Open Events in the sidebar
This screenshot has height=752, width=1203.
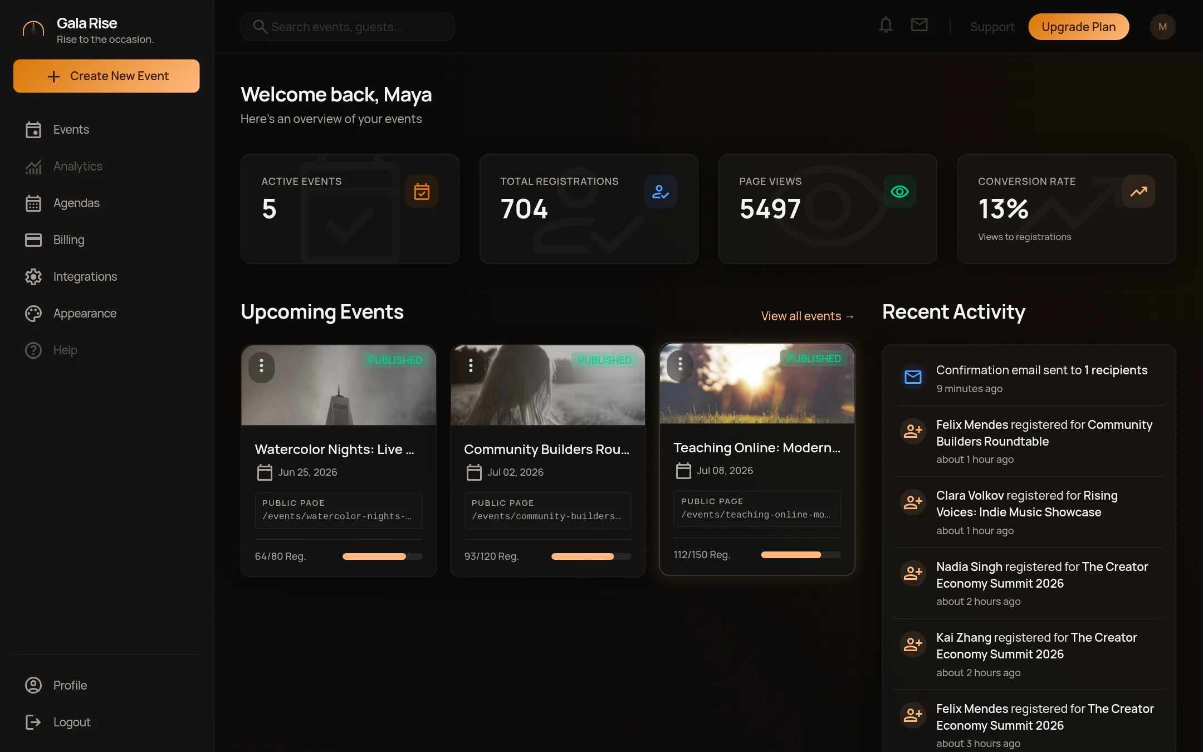coord(107,130)
